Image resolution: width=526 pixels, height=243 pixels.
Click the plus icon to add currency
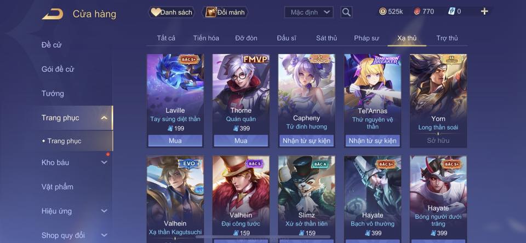484,11
